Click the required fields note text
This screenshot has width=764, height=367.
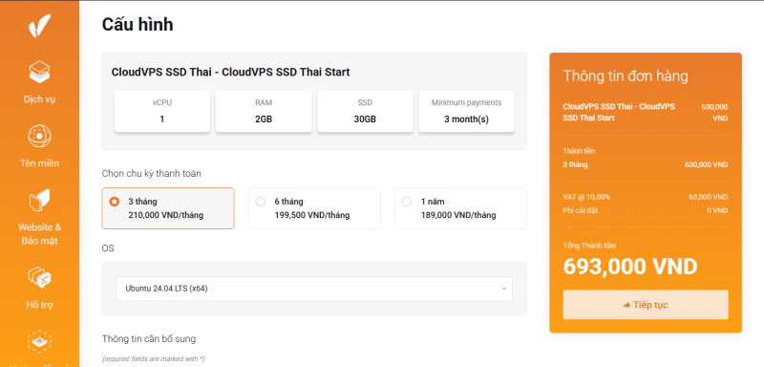tap(153, 358)
